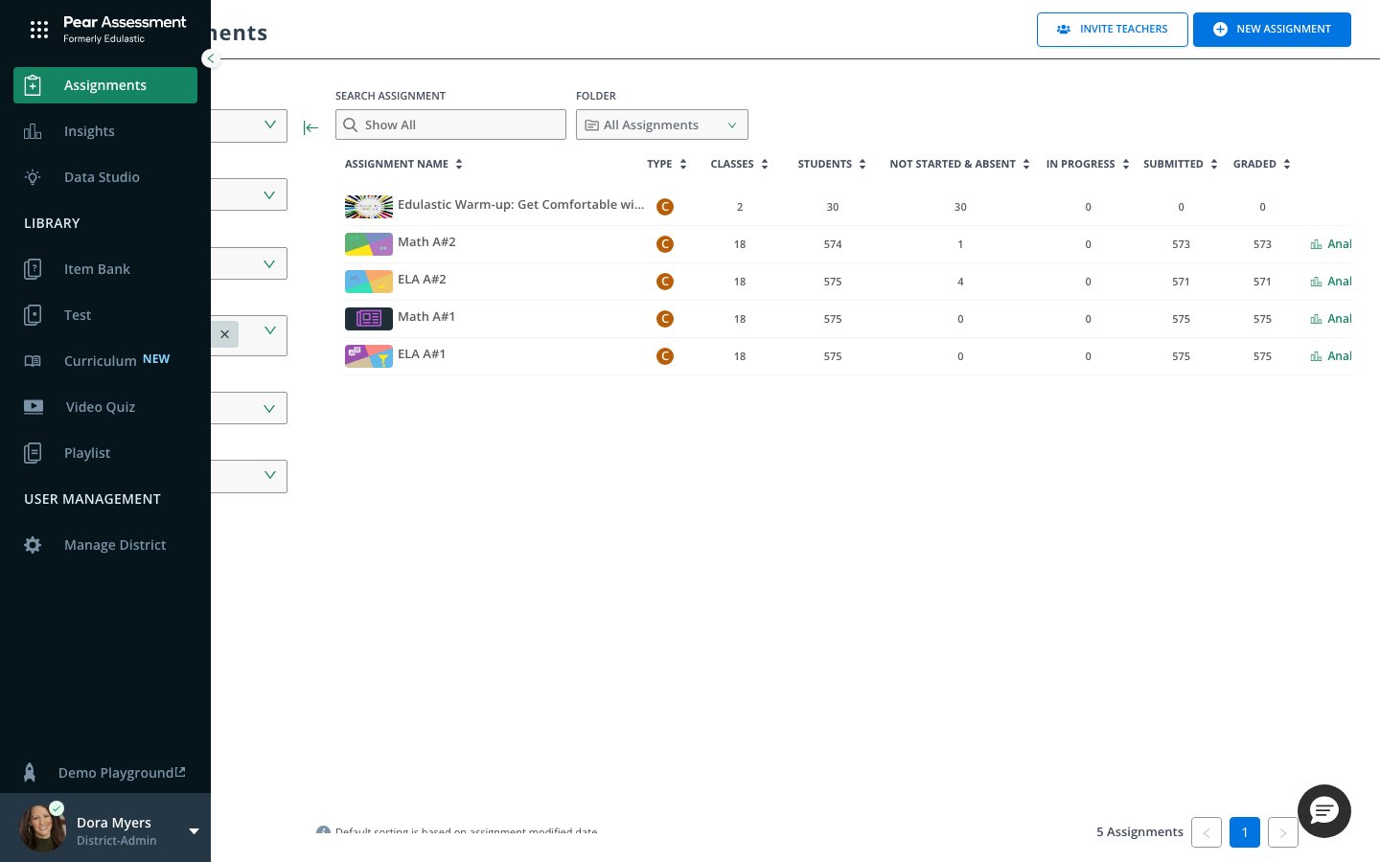Screen dimensions: 1380x862
Task: Click the Video Quiz icon
Action: 34,407
